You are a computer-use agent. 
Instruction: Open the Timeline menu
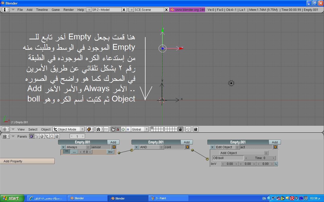42,10
